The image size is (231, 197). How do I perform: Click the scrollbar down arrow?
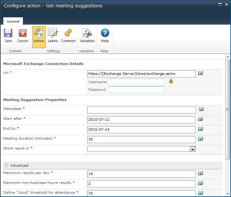click(228, 194)
